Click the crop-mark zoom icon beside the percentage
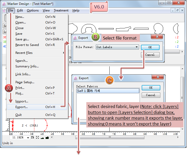The image size is (187, 155). (x=33, y=137)
